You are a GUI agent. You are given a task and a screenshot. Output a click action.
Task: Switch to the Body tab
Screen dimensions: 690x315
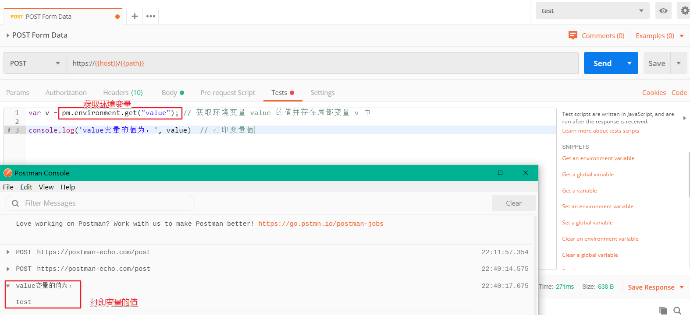tap(173, 93)
